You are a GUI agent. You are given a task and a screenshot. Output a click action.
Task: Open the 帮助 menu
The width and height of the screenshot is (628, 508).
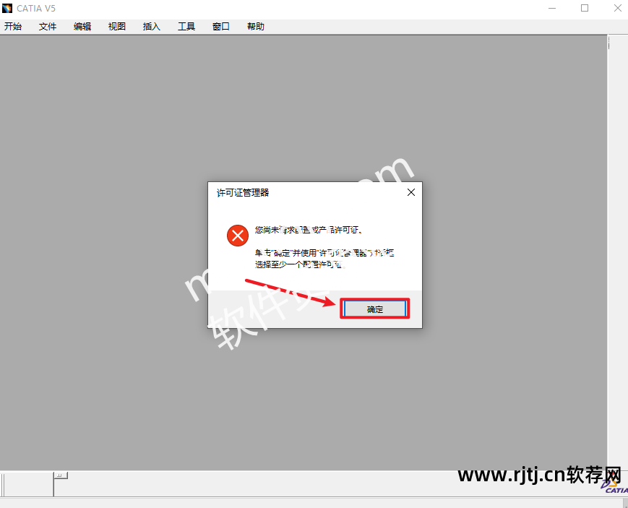(x=256, y=27)
